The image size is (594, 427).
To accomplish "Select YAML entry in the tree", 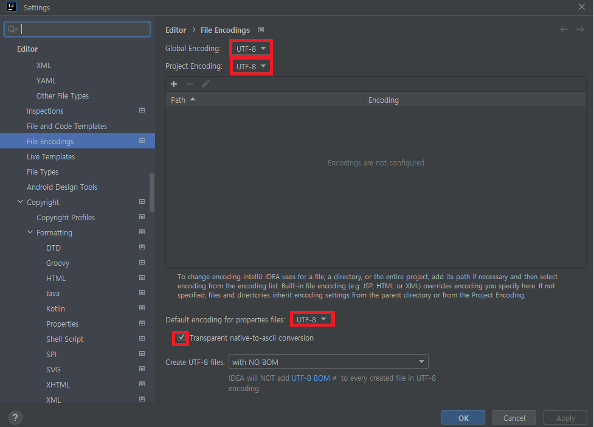I will (46, 81).
